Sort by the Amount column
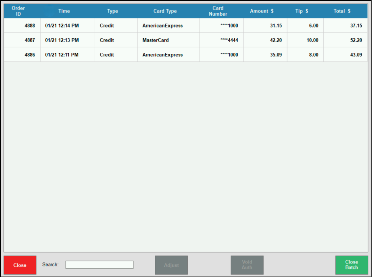372x278 pixels. (x=261, y=11)
